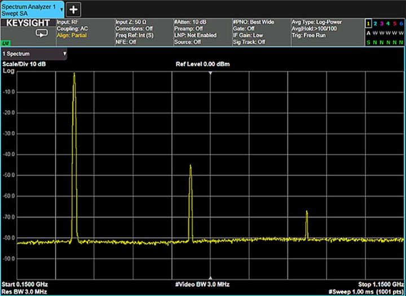The height and width of the screenshot is (296, 406).
Task: Open the PNO Best Wide gate settings block
Action: 259,32
